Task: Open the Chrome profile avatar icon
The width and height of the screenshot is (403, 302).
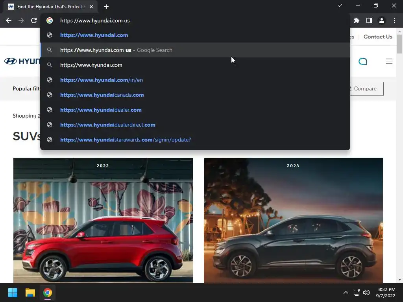Action: coord(382,20)
